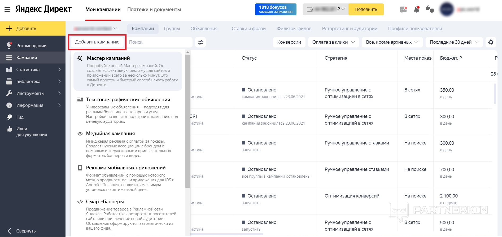
Task: Choose Реклама мобильных приложений option
Action: pyautogui.click(x=128, y=178)
